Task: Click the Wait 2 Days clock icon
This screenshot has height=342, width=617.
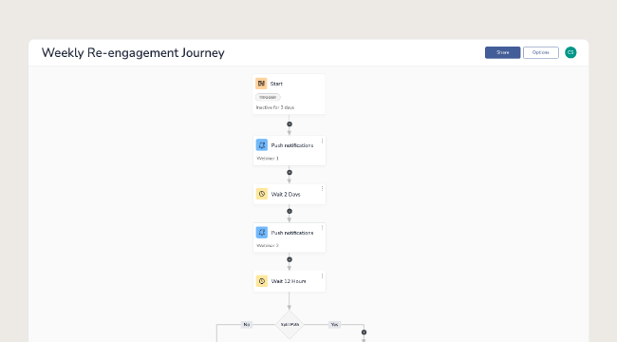Action: [x=262, y=194]
